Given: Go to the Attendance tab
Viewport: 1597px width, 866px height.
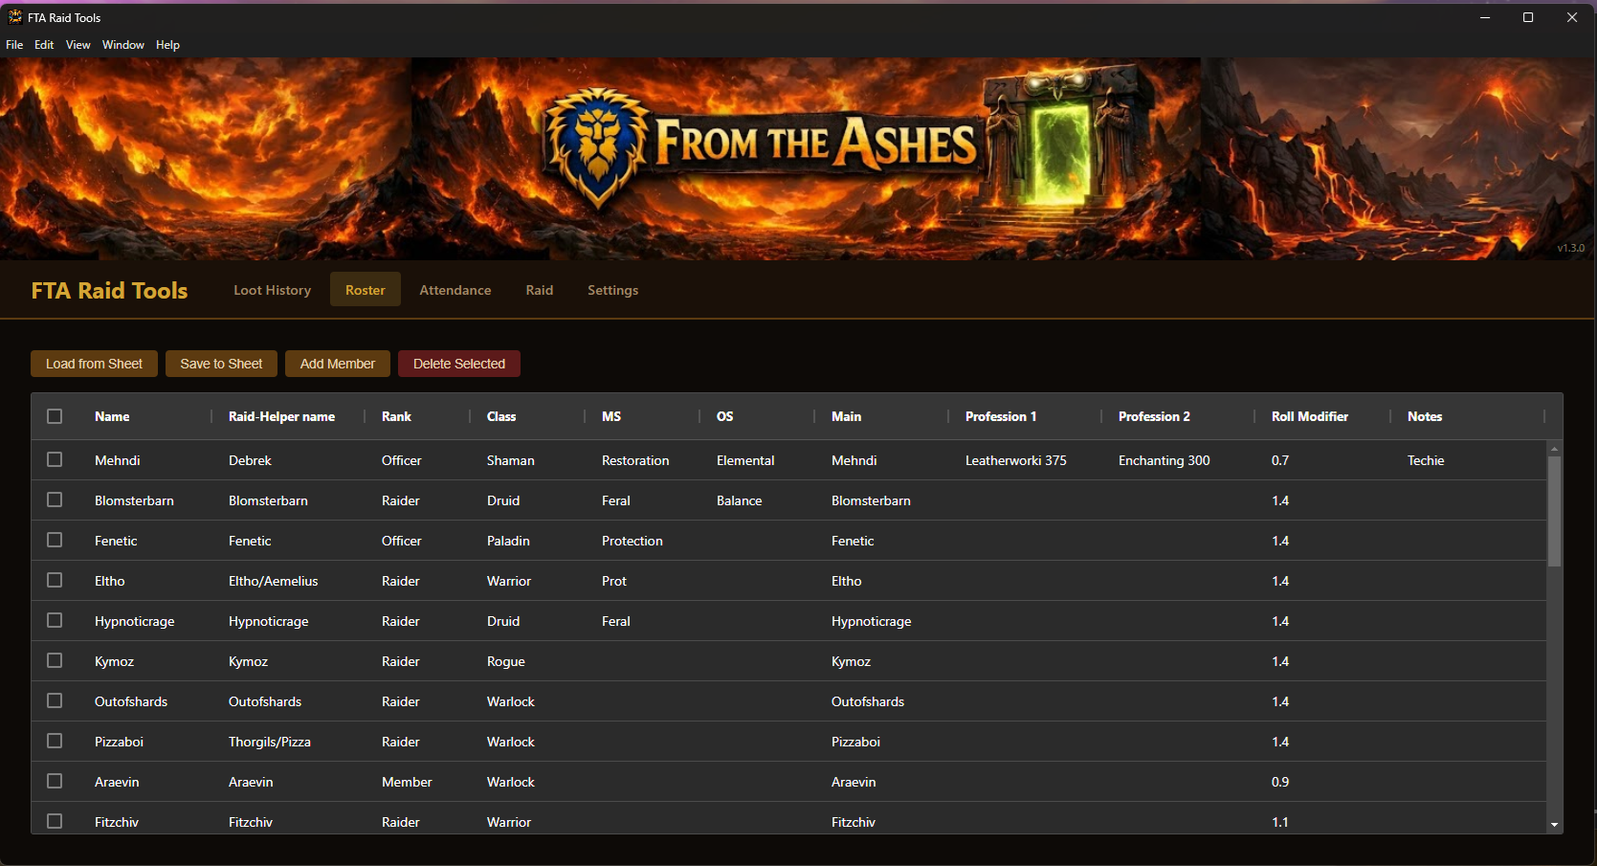Looking at the screenshot, I should pos(455,290).
